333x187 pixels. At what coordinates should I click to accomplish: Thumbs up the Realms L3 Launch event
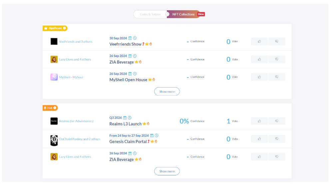pyautogui.click(x=259, y=121)
